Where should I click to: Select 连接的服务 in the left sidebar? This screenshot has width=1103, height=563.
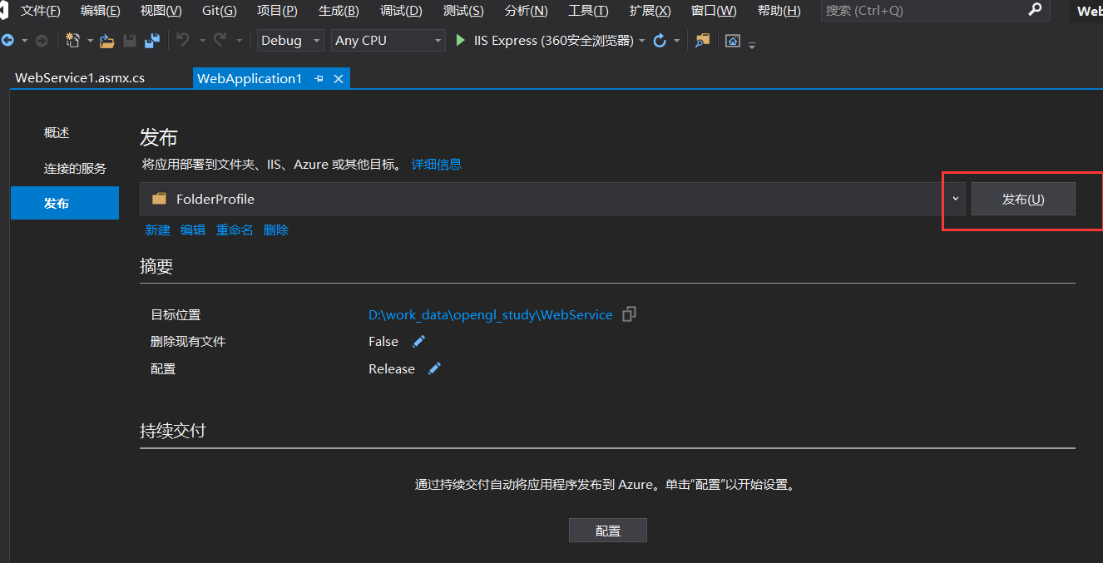[x=75, y=167]
